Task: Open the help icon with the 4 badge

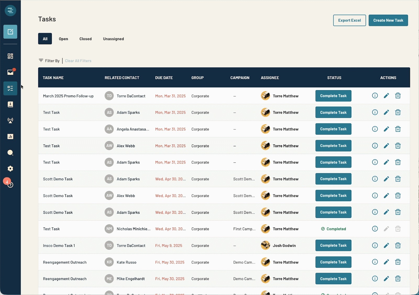Action: tap(10, 184)
